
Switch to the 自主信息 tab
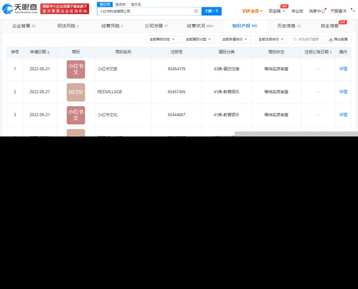tap(329, 26)
